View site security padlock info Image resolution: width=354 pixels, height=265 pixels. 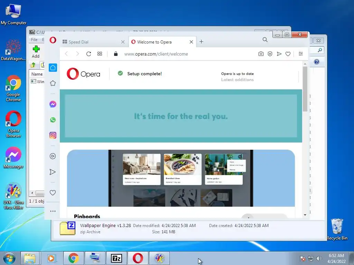116,53
